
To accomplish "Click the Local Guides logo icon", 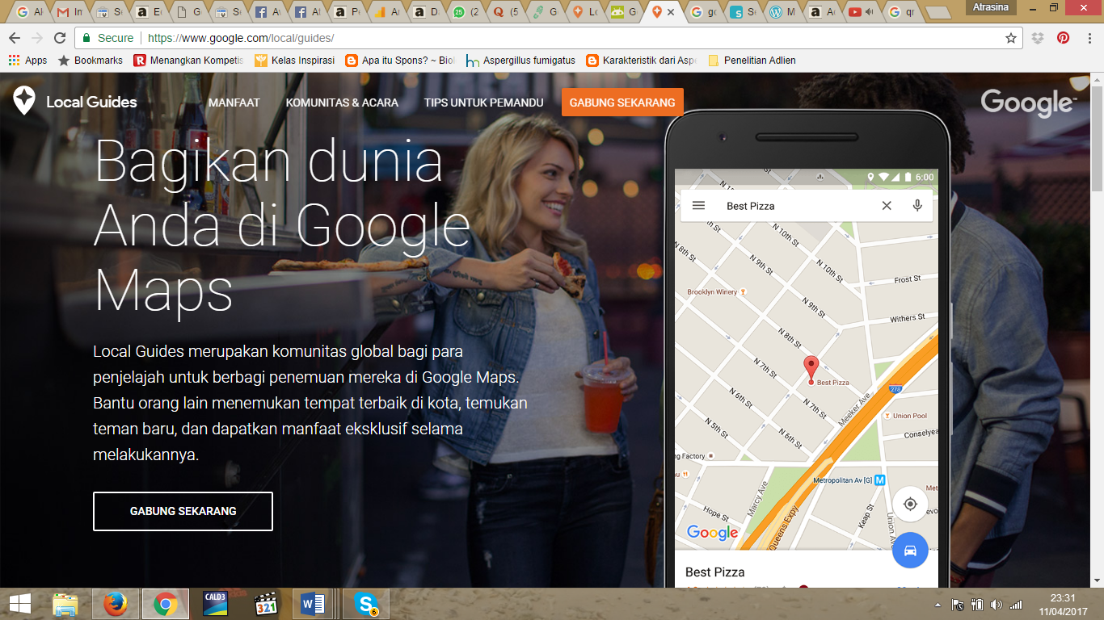I will coord(23,101).
